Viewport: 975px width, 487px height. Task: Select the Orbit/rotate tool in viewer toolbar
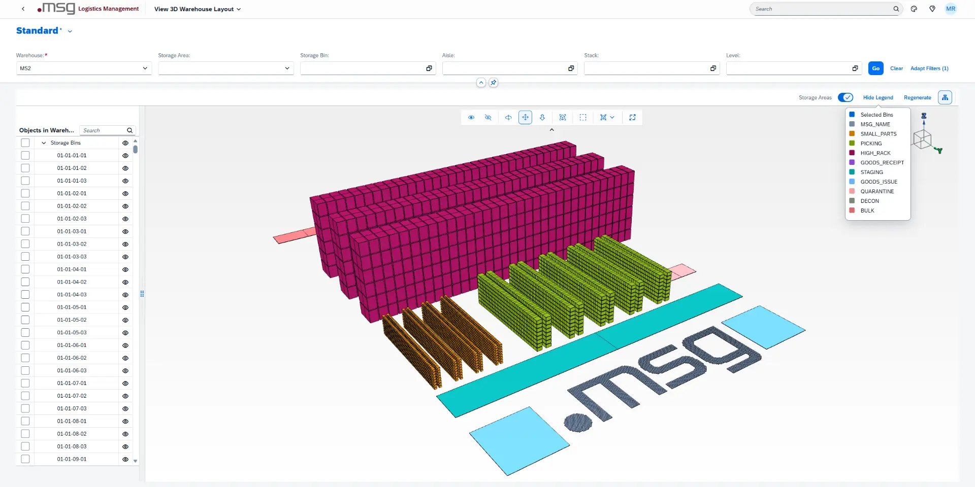(508, 117)
